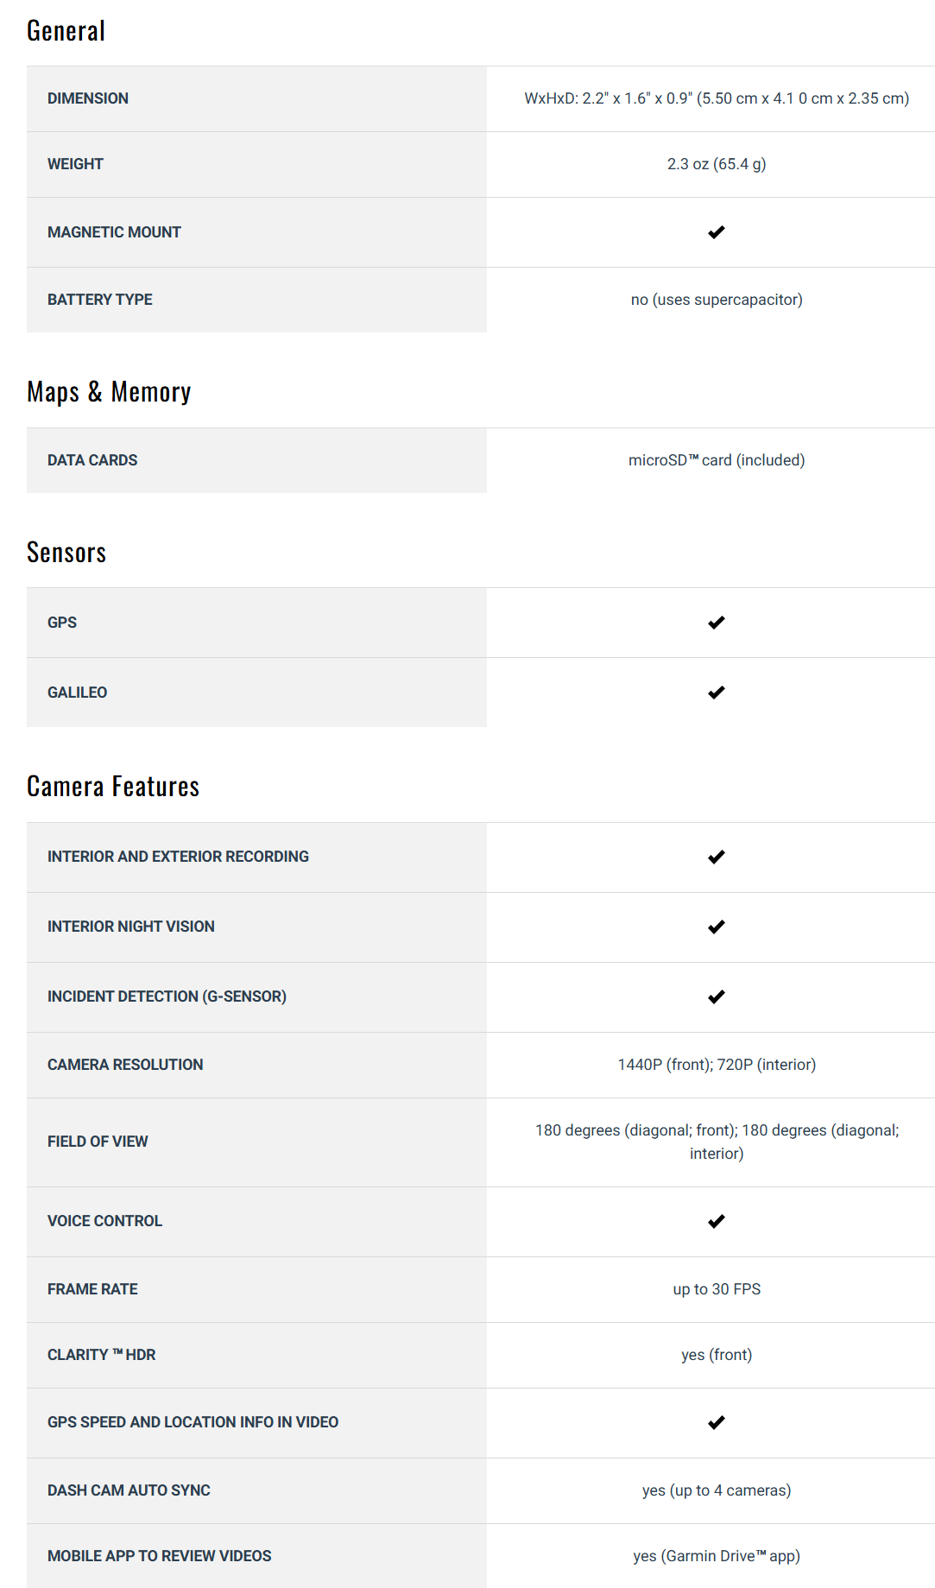Screen dimensions: 935x1588
Task: Click the weight value 2.3 oz
Action: 716,164
